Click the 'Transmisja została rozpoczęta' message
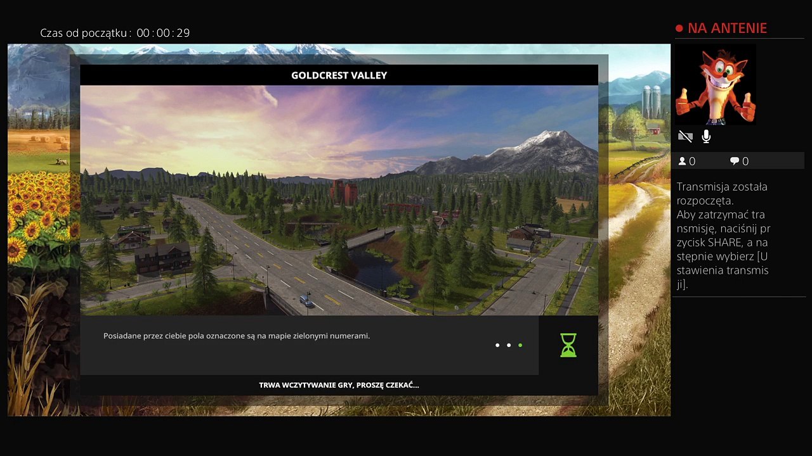Image resolution: width=812 pixels, height=456 pixels. (722, 193)
